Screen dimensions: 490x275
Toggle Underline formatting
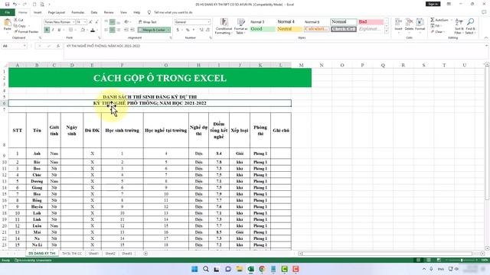[59, 30]
